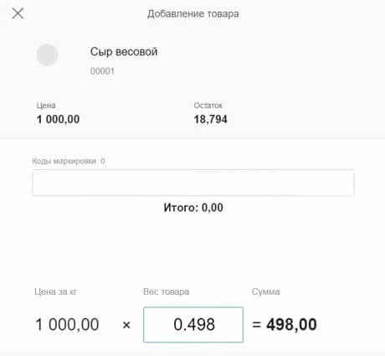Click the Итого: 0,00 total text
385x356 pixels.
pos(193,208)
